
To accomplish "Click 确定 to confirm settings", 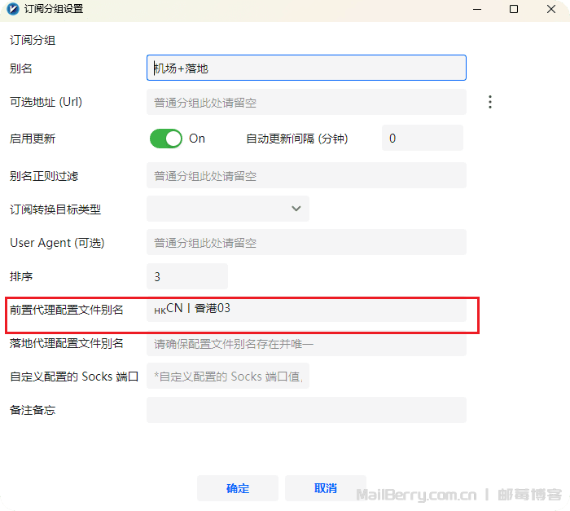I will pyautogui.click(x=238, y=488).
